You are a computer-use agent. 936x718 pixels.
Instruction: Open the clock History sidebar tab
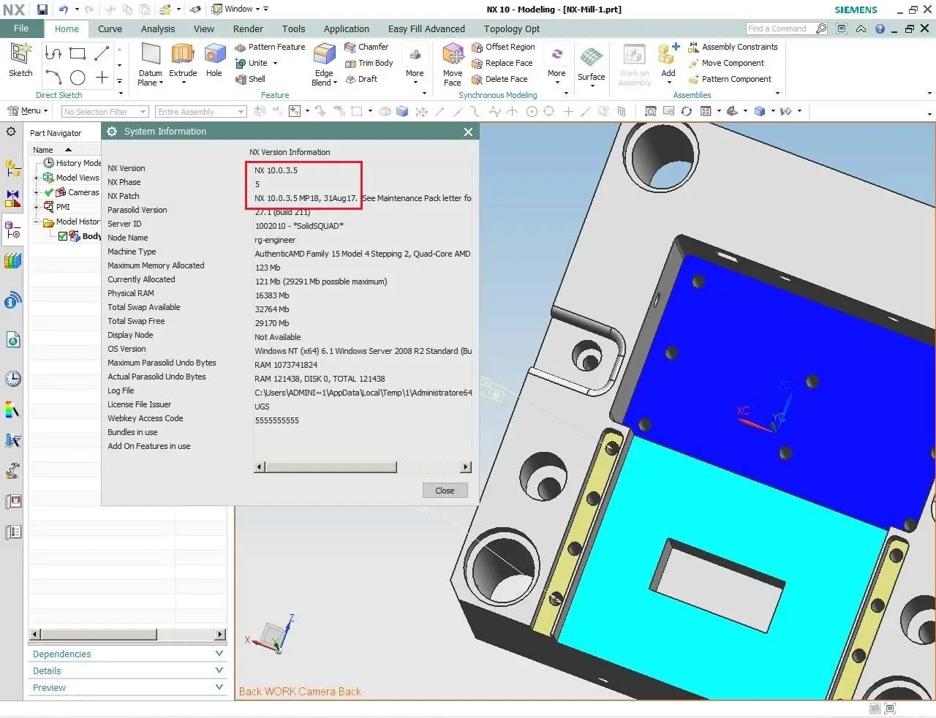point(12,379)
